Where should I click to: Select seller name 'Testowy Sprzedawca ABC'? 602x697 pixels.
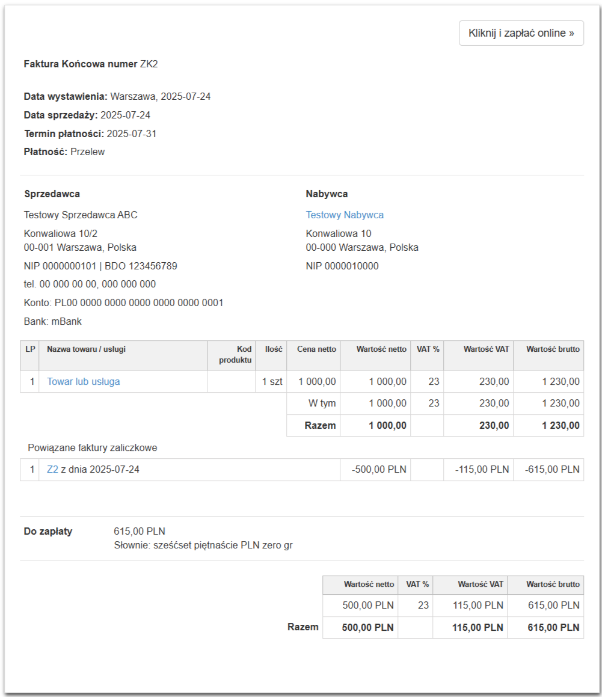pyautogui.click(x=81, y=215)
